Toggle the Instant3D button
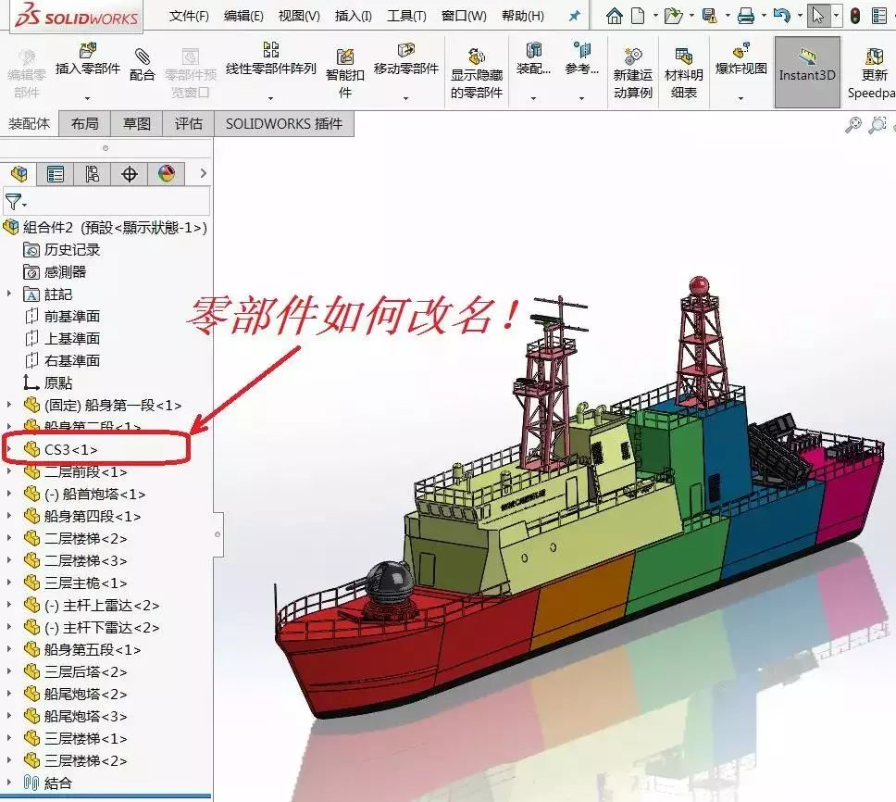The image size is (896, 802). [807, 65]
